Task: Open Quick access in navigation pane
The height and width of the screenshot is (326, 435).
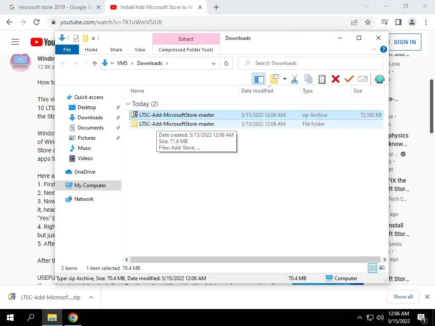Action: click(88, 97)
